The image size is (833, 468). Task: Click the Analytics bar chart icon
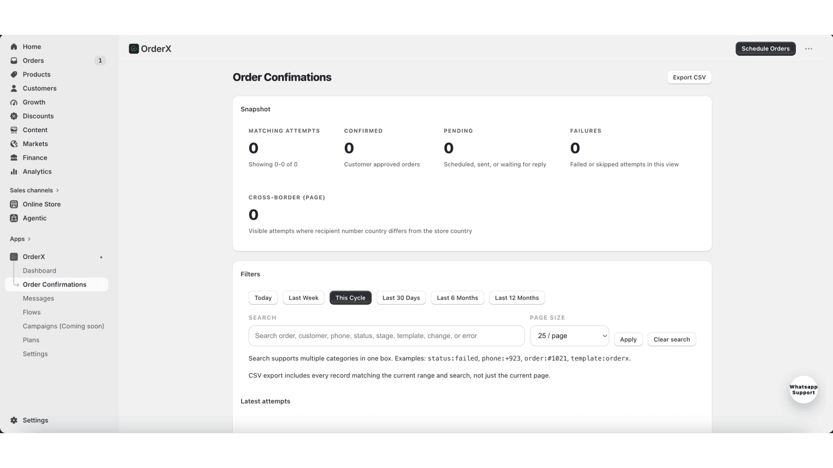pos(14,172)
